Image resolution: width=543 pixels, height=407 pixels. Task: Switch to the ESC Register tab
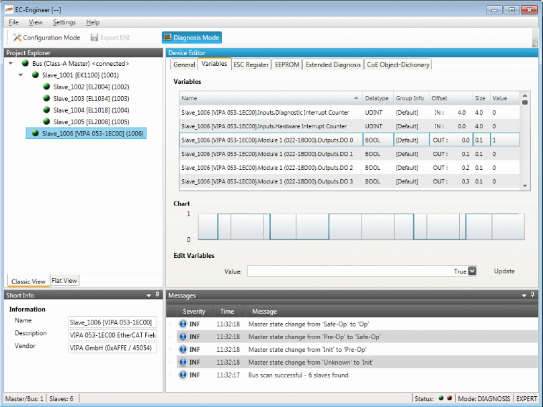click(x=251, y=64)
